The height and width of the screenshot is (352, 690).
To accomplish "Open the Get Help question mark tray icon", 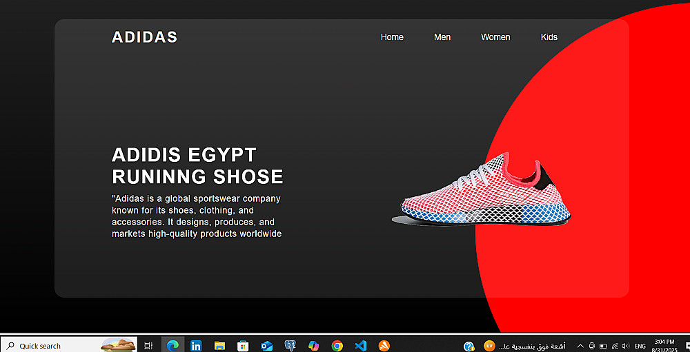I will pyautogui.click(x=469, y=346).
